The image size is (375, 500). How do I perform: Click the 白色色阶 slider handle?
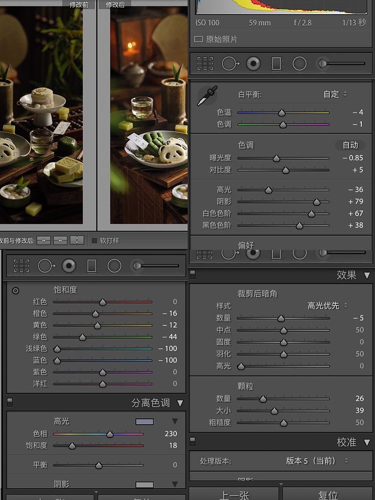pos(311,214)
